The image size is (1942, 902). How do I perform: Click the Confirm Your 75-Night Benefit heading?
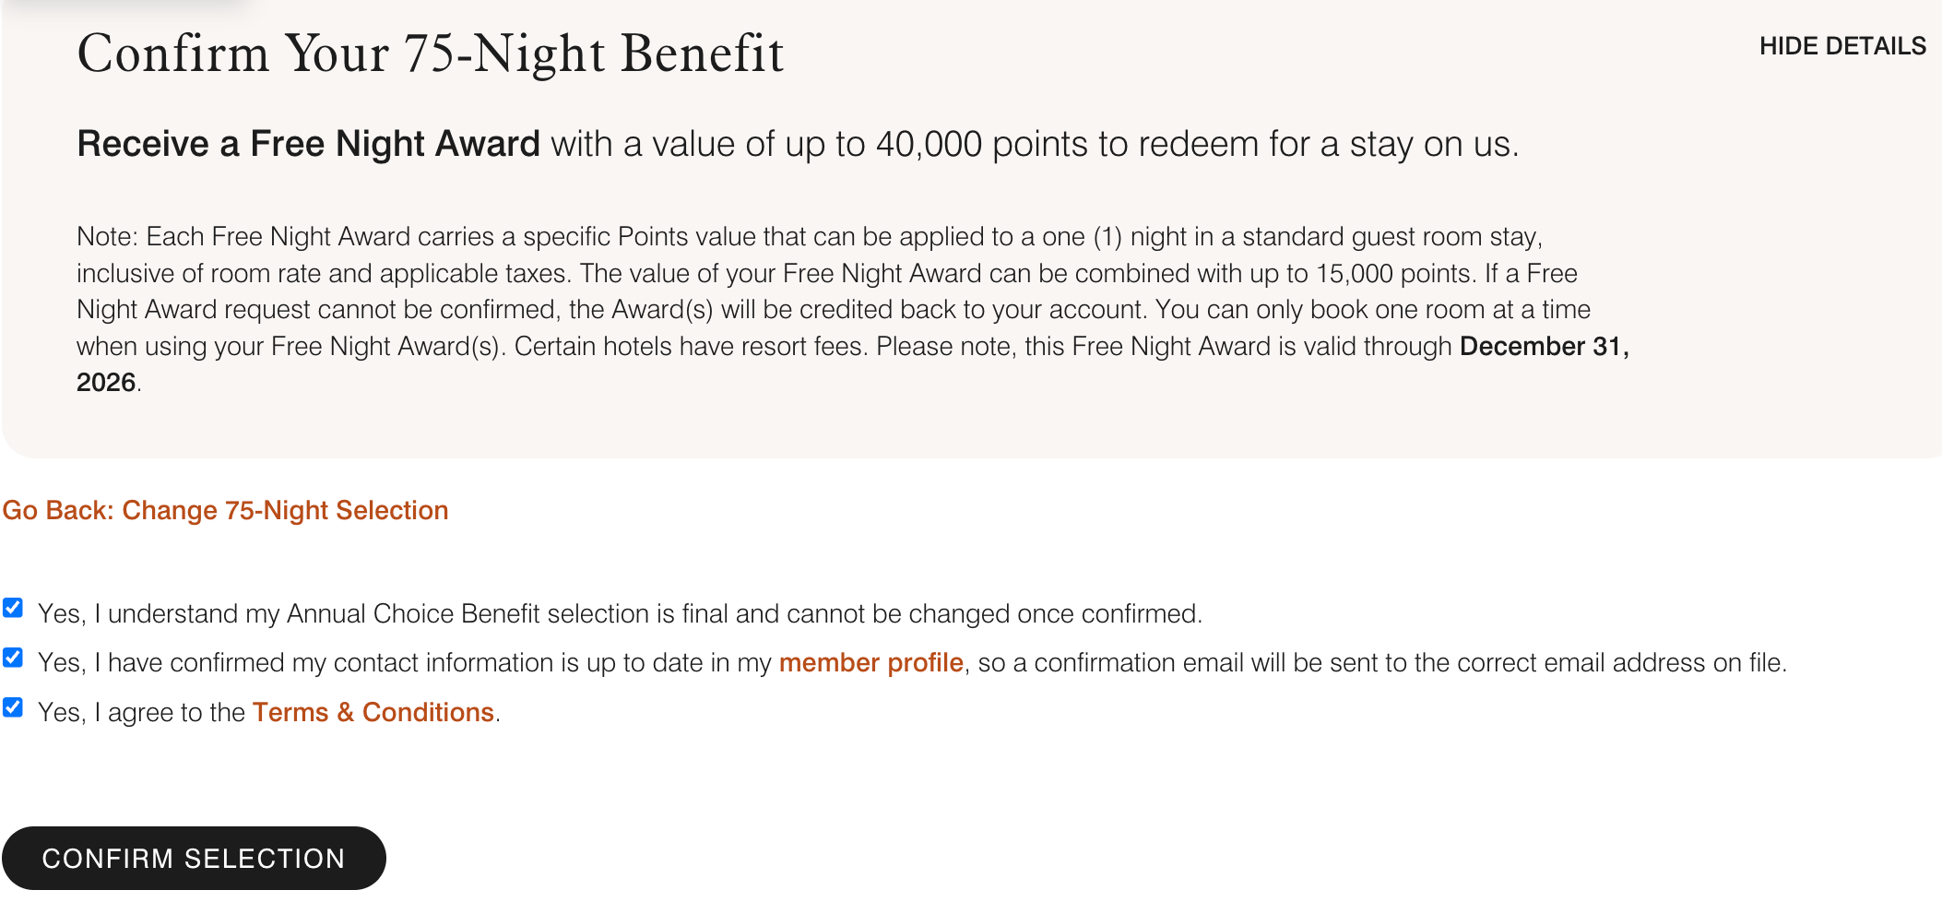coord(430,53)
